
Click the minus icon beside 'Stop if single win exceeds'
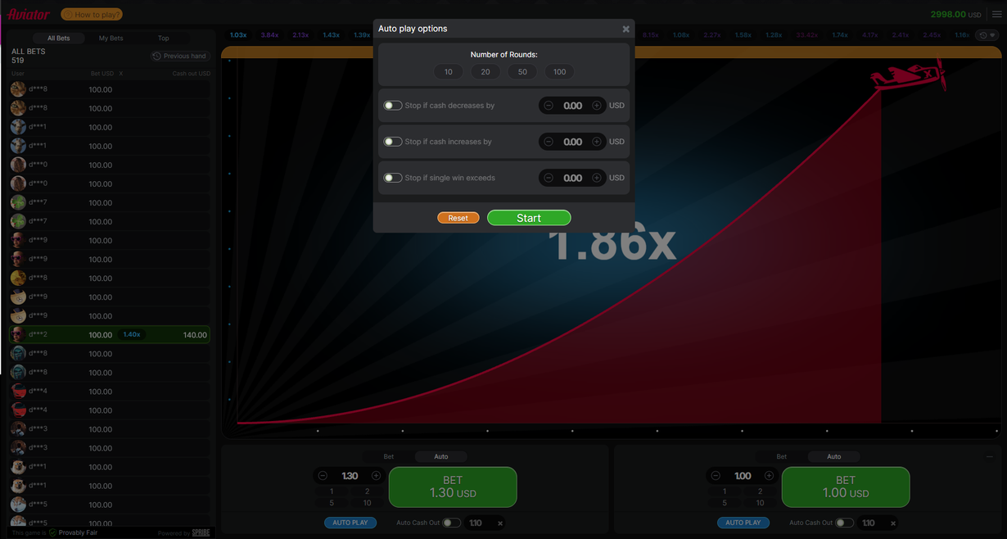(548, 178)
